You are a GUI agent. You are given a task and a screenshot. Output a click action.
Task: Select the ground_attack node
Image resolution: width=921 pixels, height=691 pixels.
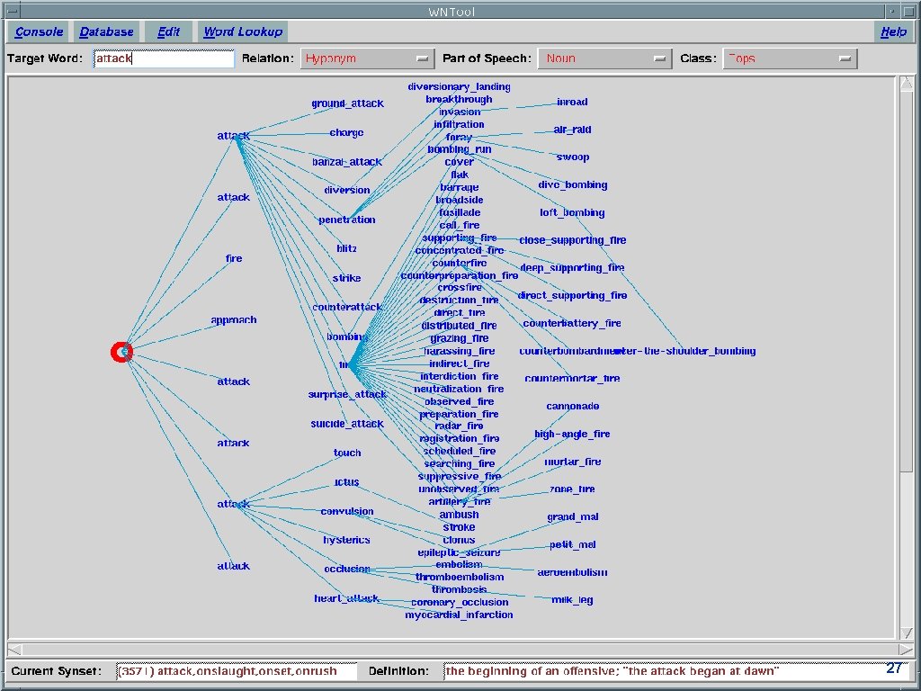pyautogui.click(x=347, y=103)
